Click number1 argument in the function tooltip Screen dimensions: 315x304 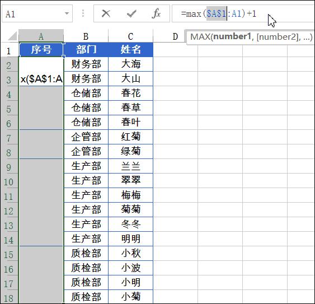click(x=232, y=36)
